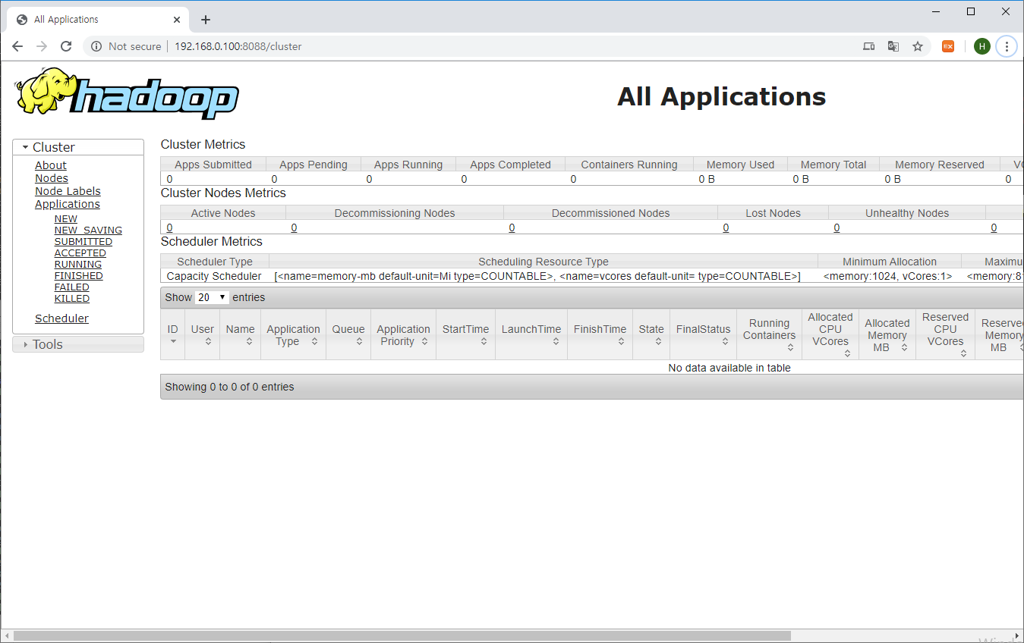
Task: Click the Decommissioning Nodes 0 link
Action: pos(294,227)
